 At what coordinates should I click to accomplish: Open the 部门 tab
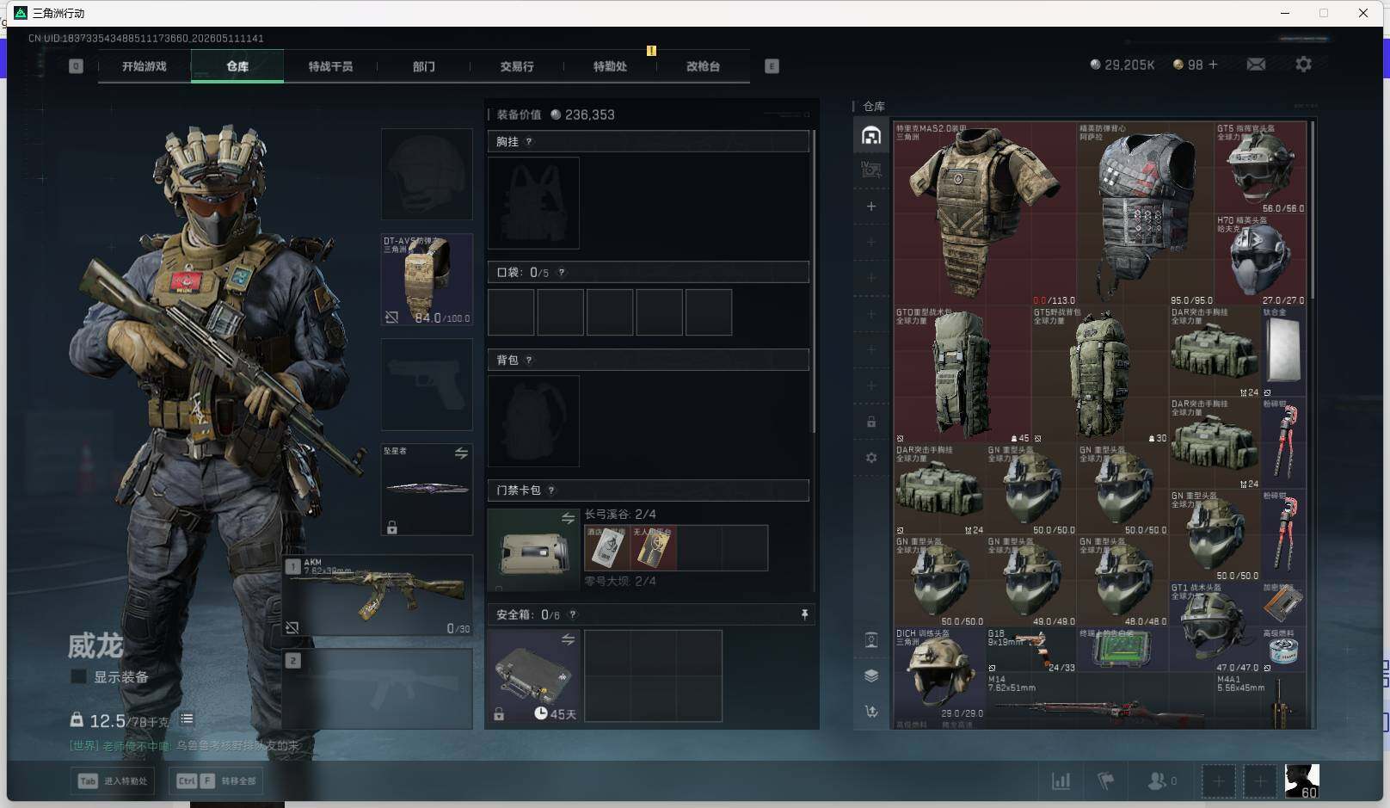(x=423, y=66)
